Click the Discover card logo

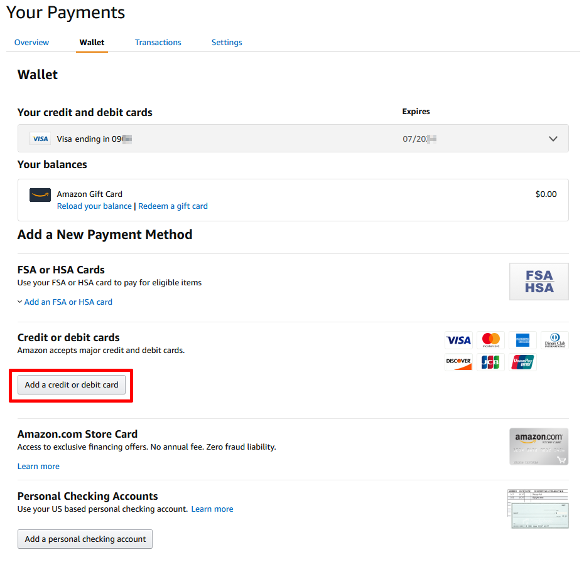point(458,362)
